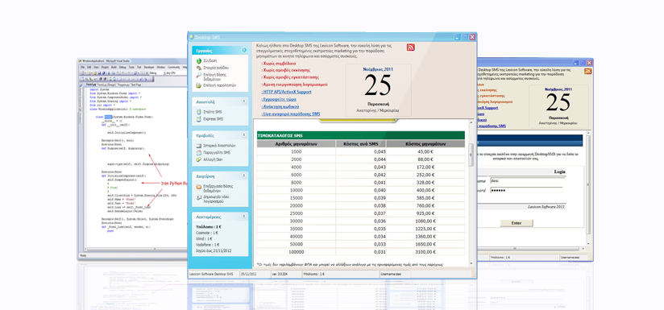Click the Εγγραφείτε τώρα link
The image size is (664, 310).
click(279, 99)
